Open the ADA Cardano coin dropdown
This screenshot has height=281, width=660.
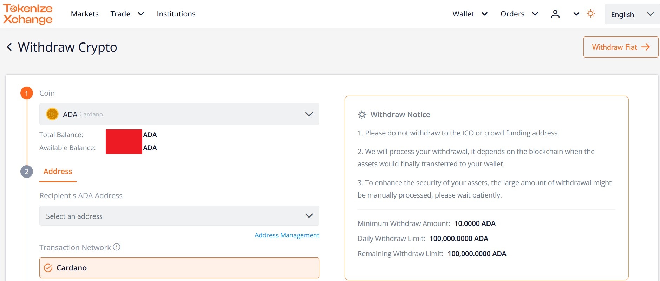[x=179, y=114]
